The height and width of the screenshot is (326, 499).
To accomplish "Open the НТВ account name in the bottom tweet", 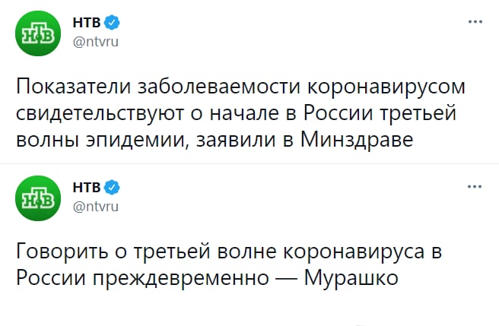I will (x=86, y=186).
